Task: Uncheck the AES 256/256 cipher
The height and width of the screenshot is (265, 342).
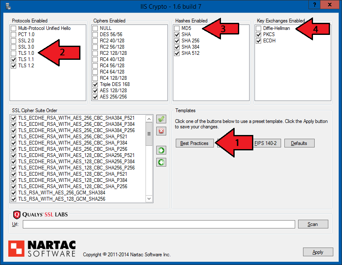Action: [x=95, y=97]
